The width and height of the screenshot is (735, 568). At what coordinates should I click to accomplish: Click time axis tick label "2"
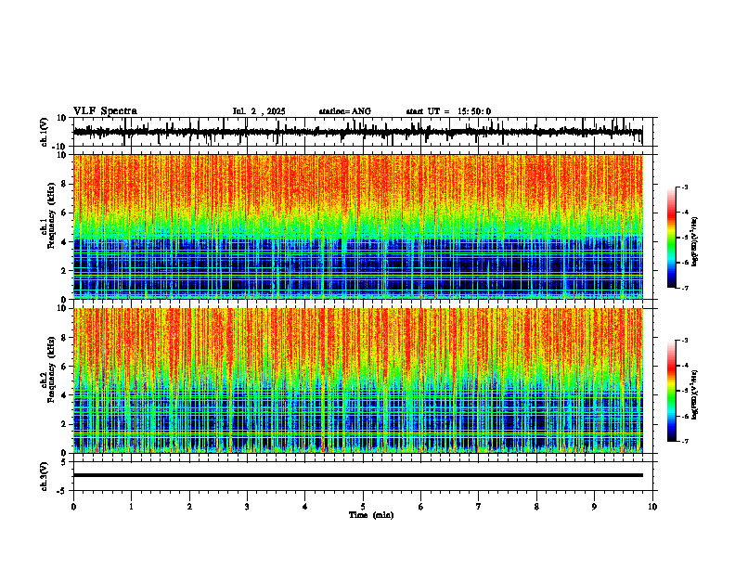click(189, 507)
